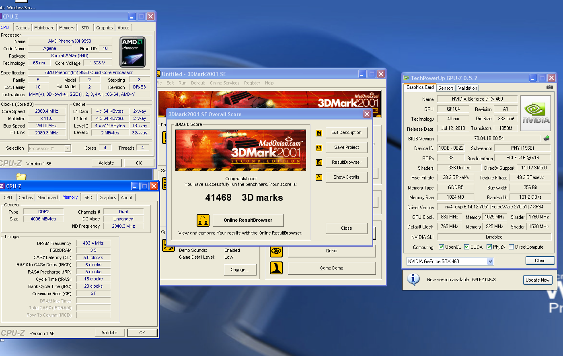Click the folder icon on the desktop

coord(21,176)
